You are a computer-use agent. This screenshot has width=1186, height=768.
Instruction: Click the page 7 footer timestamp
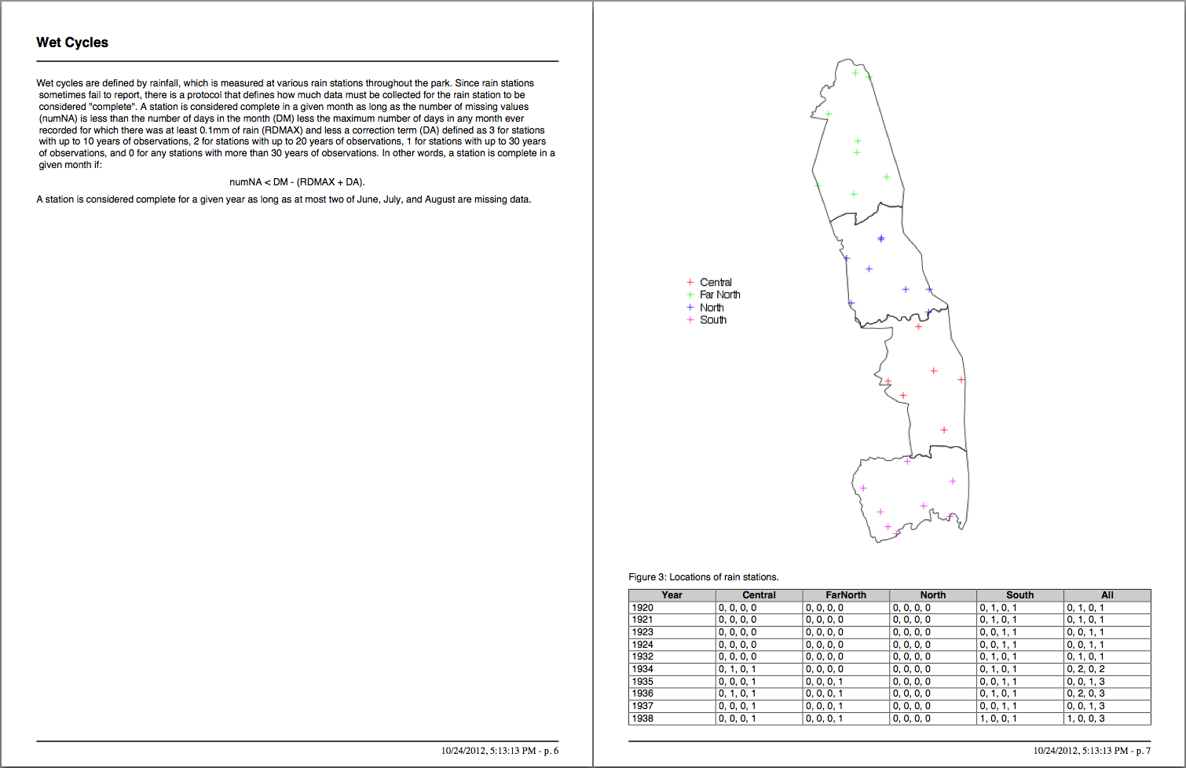click(1092, 751)
